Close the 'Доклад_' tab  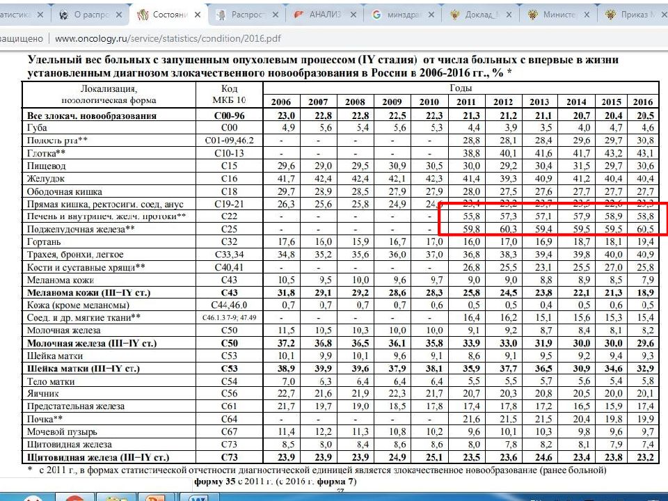pos(509,15)
